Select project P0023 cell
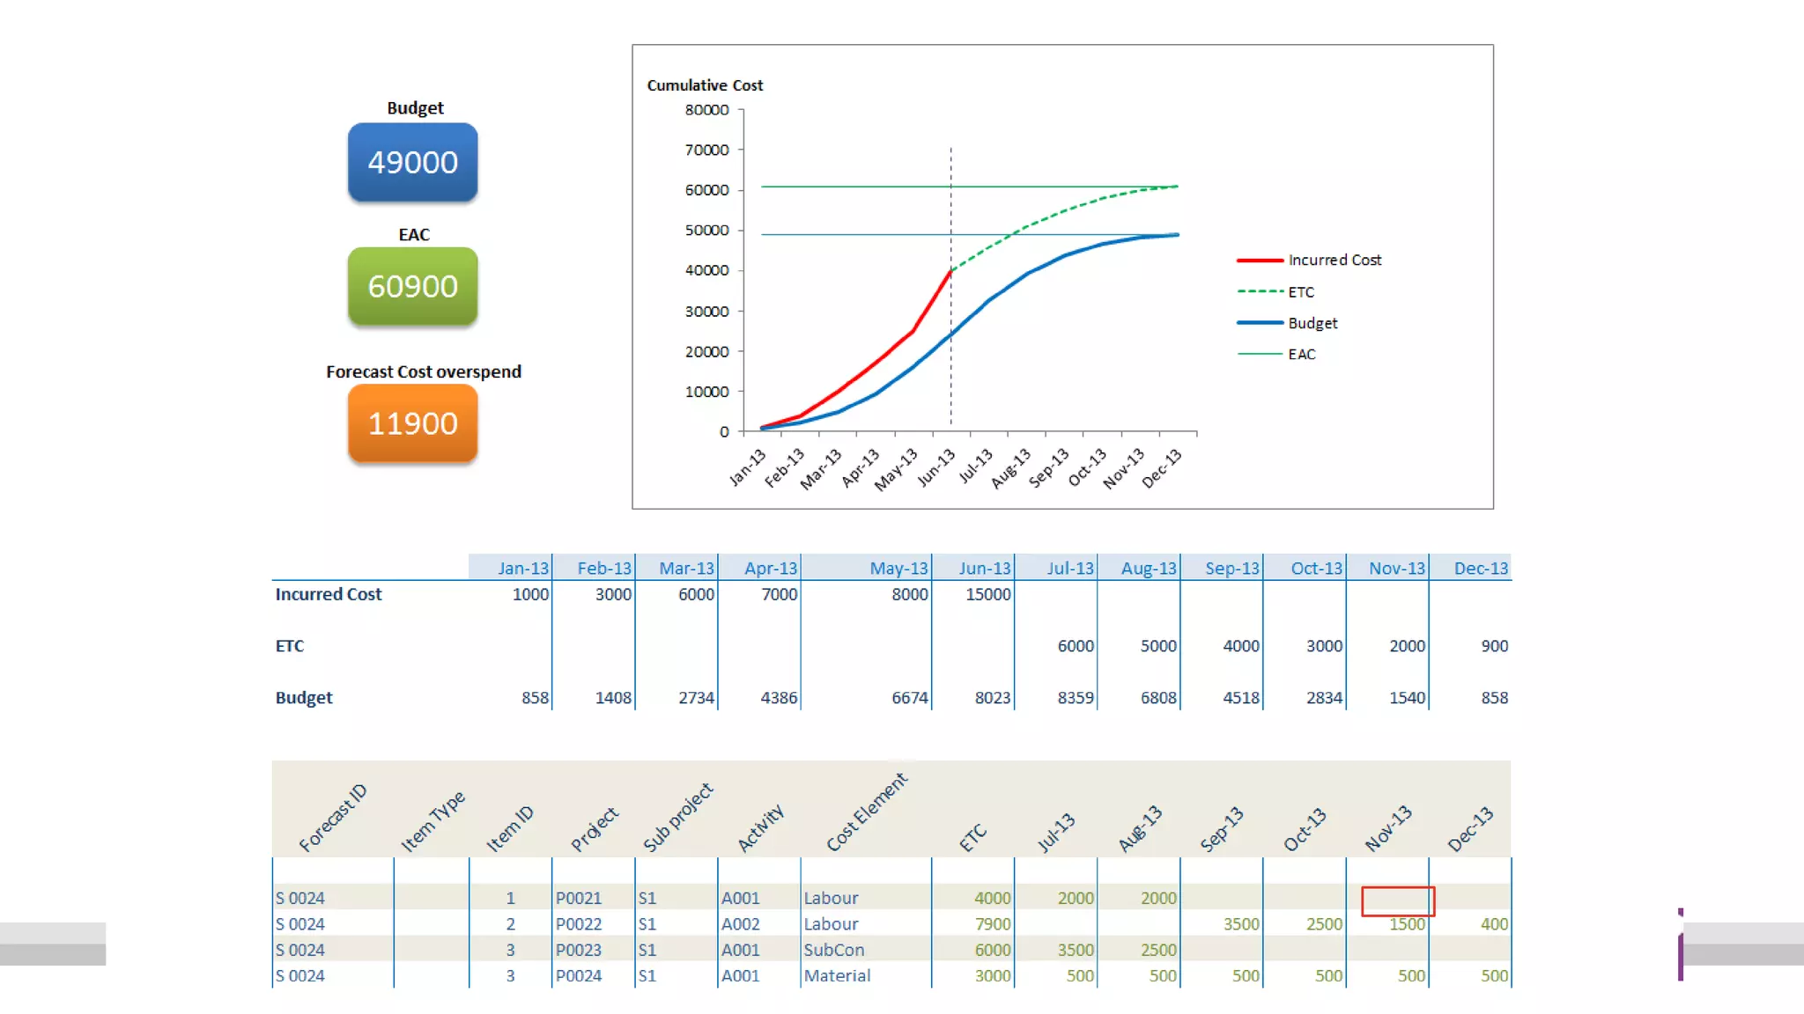 578,950
